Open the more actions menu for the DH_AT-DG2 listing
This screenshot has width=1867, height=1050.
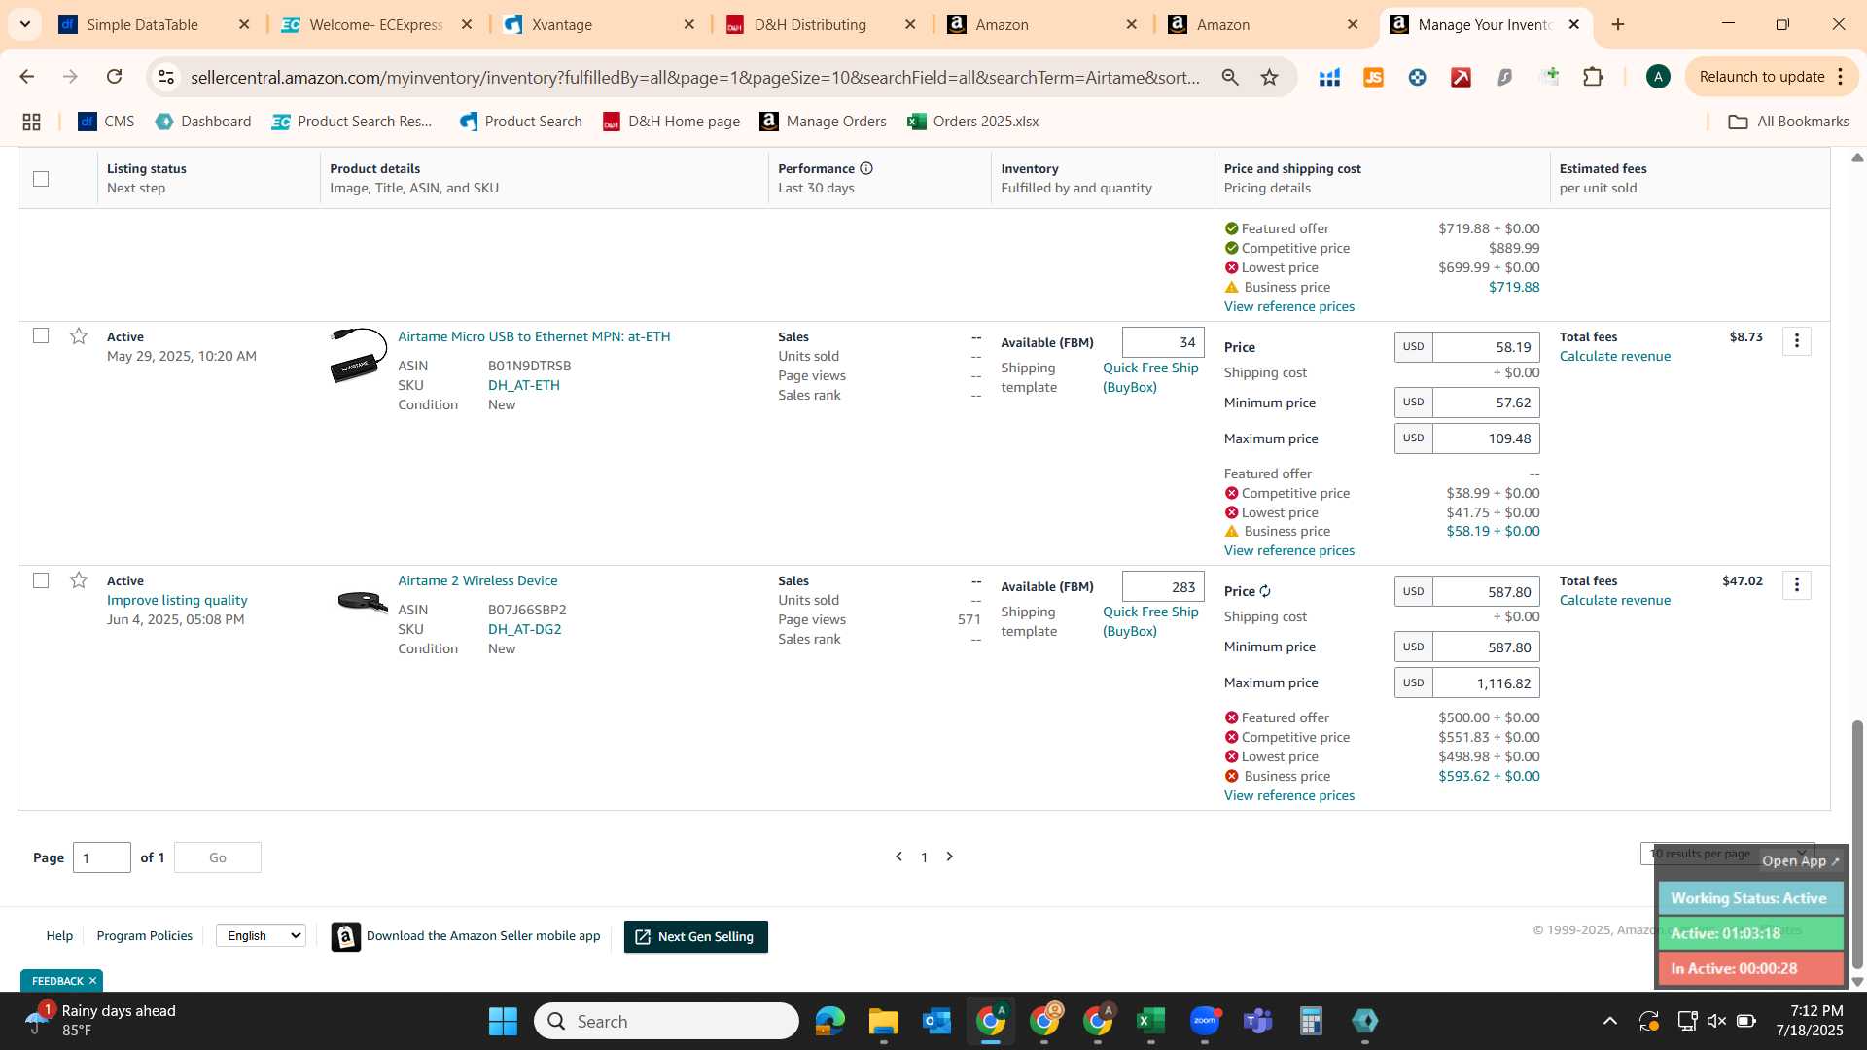click(x=1796, y=584)
